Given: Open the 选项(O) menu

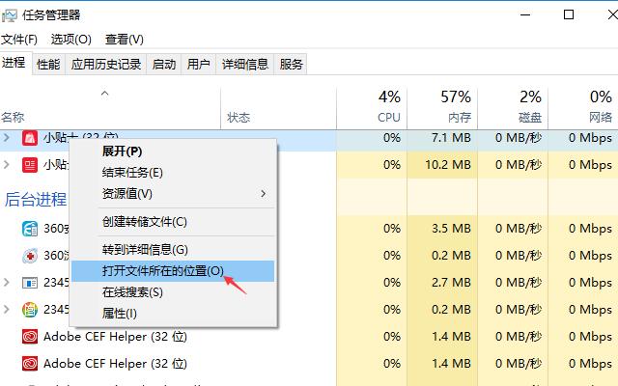Looking at the screenshot, I should tap(70, 39).
